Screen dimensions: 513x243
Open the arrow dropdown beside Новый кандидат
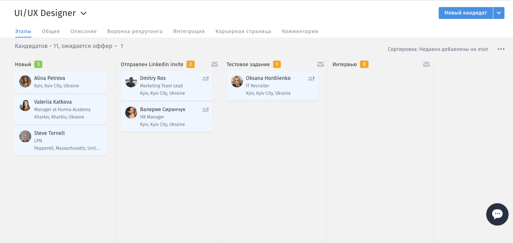[x=499, y=13]
